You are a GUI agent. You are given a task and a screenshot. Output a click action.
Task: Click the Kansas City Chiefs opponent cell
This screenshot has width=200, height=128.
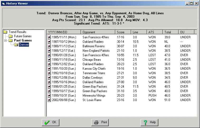click(x=94, y=69)
